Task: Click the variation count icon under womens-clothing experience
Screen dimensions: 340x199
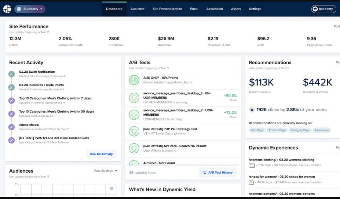Action: pyautogui.click(x=252, y=166)
